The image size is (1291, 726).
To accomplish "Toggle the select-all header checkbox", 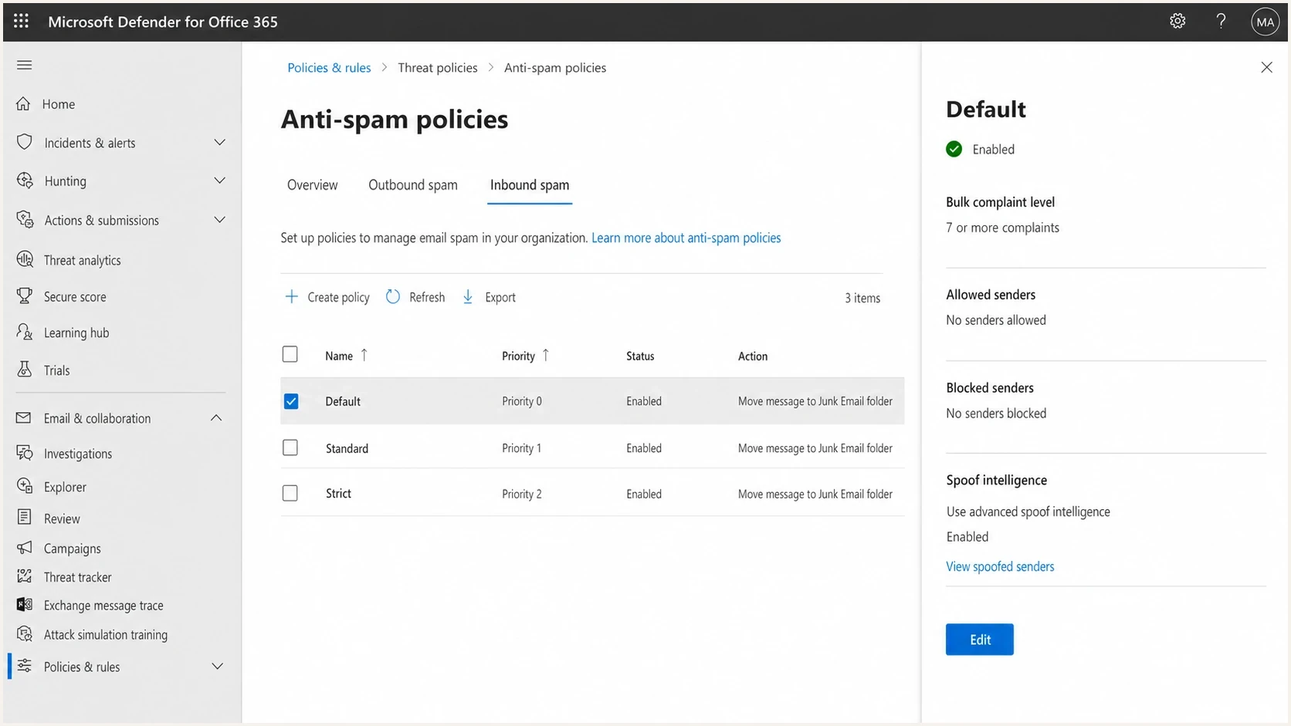I will [x=290, y=354].
